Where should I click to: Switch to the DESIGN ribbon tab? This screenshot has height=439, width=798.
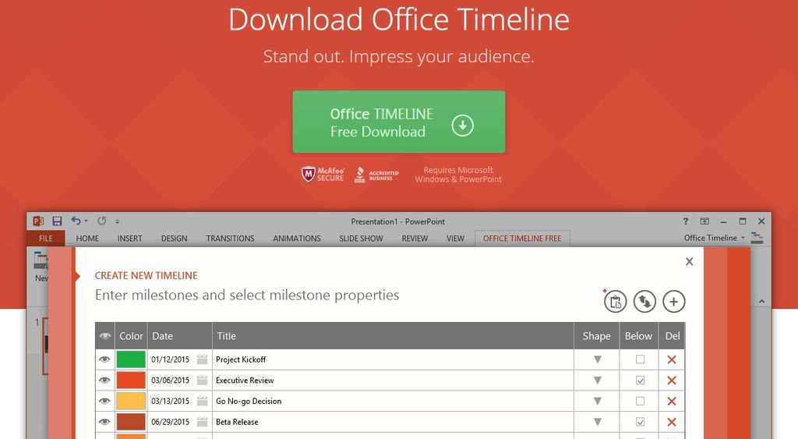coord(174,239)
